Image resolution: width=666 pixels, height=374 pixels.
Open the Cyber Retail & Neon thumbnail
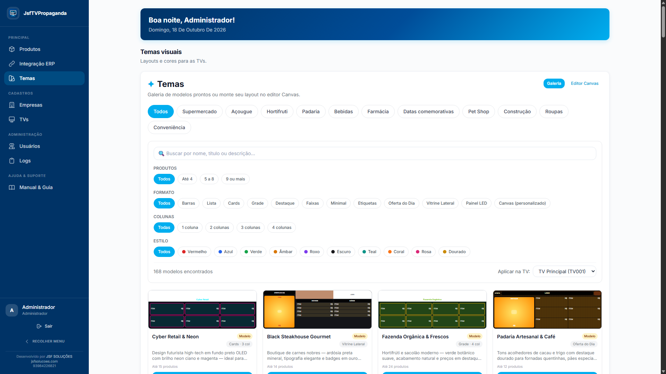(202, 310)
